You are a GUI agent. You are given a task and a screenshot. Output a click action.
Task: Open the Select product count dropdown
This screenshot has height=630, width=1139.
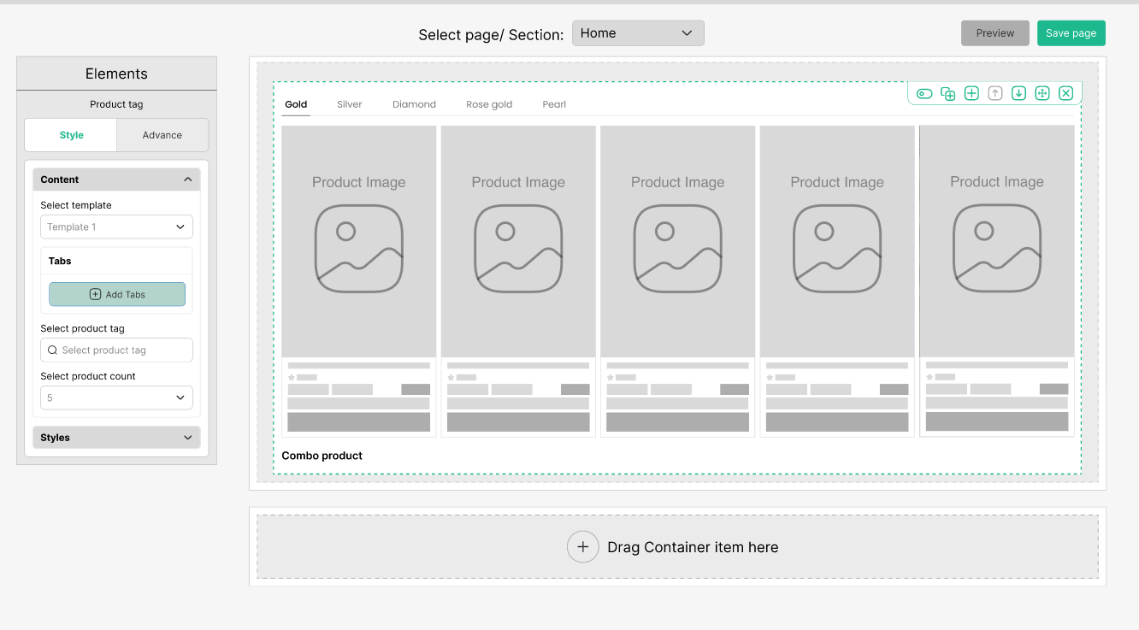(x=116, y=397)
